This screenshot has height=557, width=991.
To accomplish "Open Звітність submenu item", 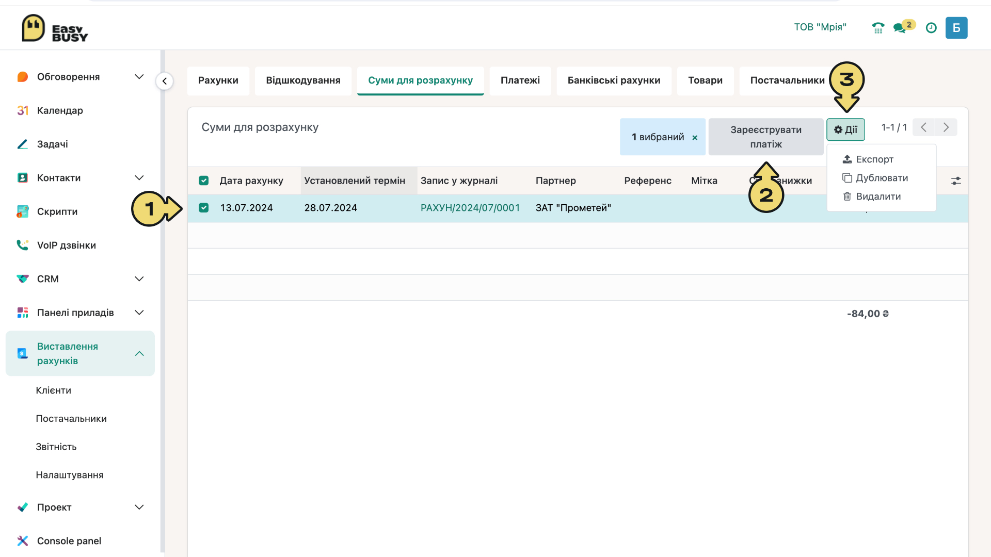I will click(56, 447).
